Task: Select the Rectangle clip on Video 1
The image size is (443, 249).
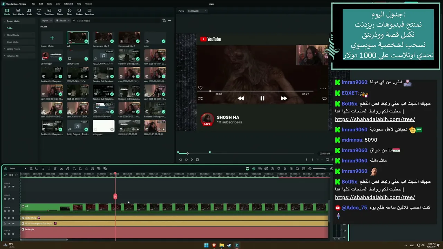Action: point(174,232)
